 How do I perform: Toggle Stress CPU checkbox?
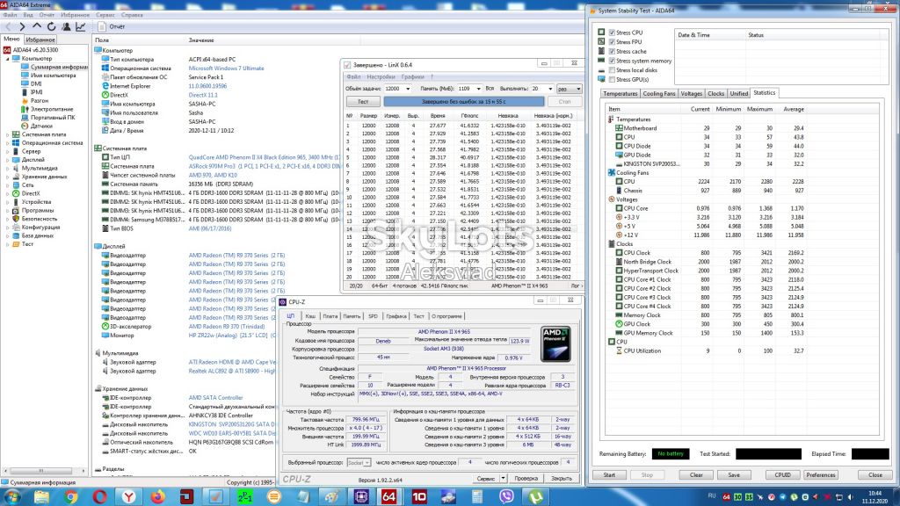pyautogui.click(x=612, y=33)
